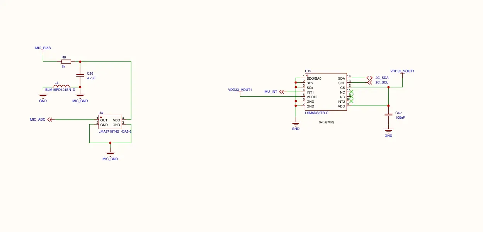Select the U4 microphone component body

(x=110, y=122)
